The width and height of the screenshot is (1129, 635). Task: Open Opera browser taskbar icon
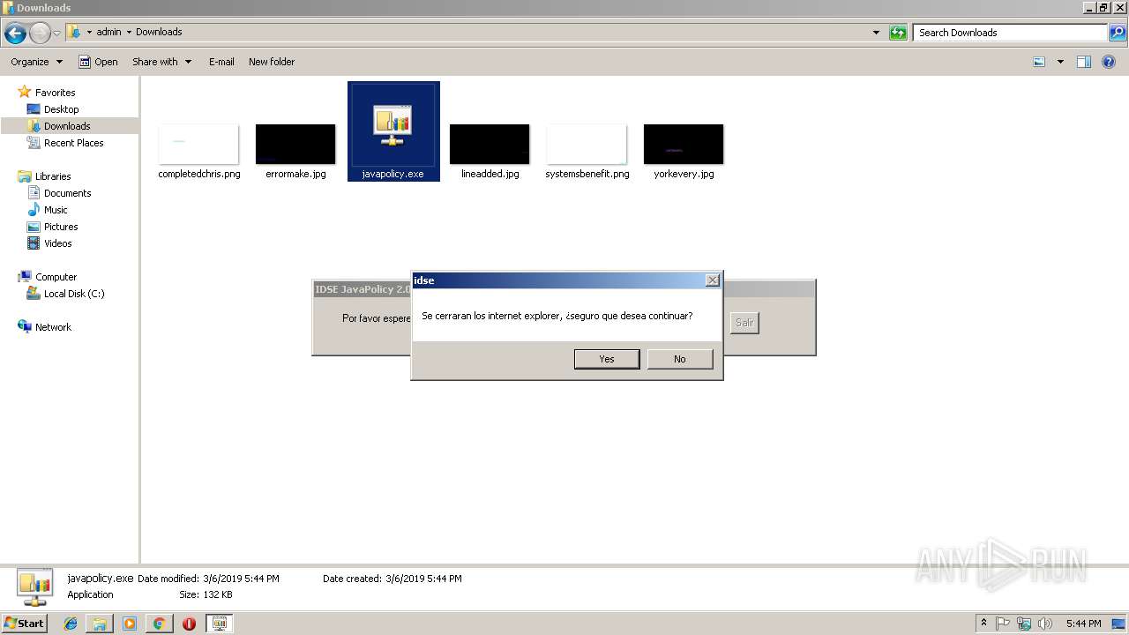pyautogui.click(x=189, y=624)
